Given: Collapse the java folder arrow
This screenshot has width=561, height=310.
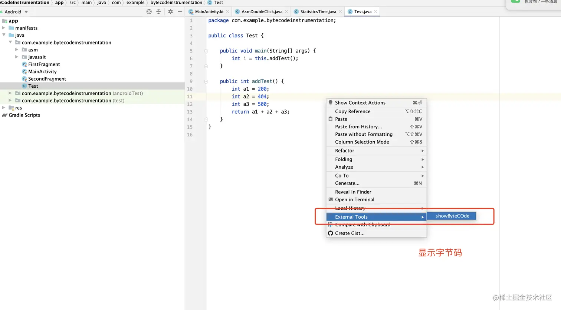Looking at the screenshot, I should pos(4,35).
